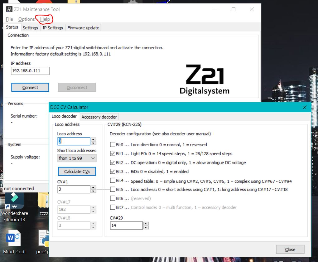
Task: Open the Mifid 2.odt document icon
Action: pos(13,239)
